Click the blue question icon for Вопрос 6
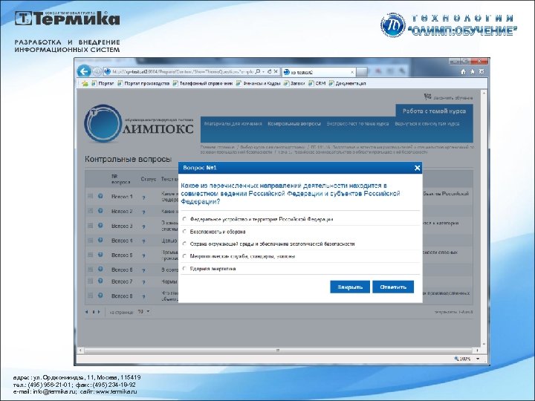Screen dimensions: 535x401 coord(100,269)
